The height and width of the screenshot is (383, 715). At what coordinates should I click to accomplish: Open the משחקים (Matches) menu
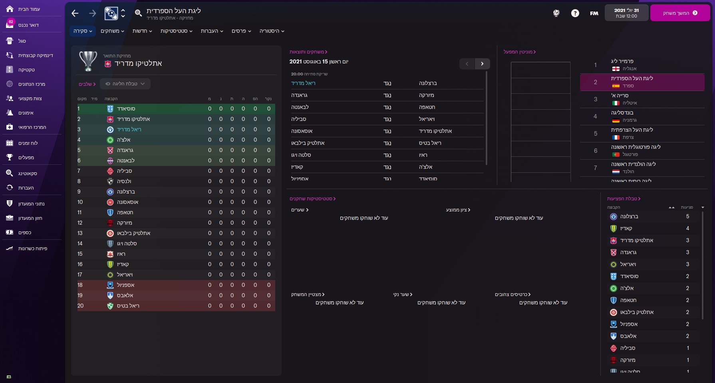112,31
